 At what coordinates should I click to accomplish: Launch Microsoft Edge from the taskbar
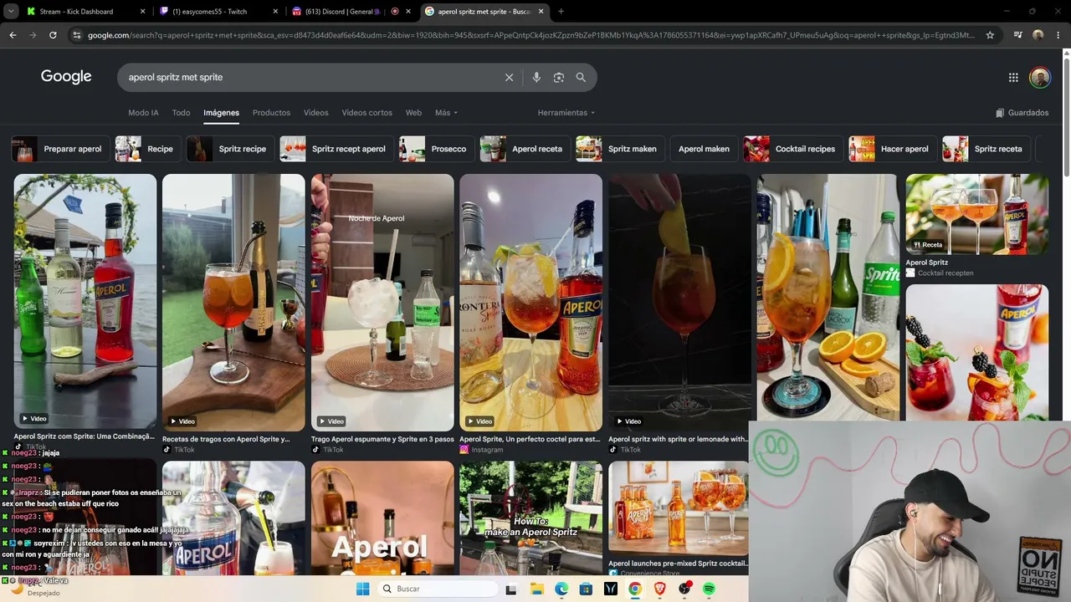(x=561, y=589)
